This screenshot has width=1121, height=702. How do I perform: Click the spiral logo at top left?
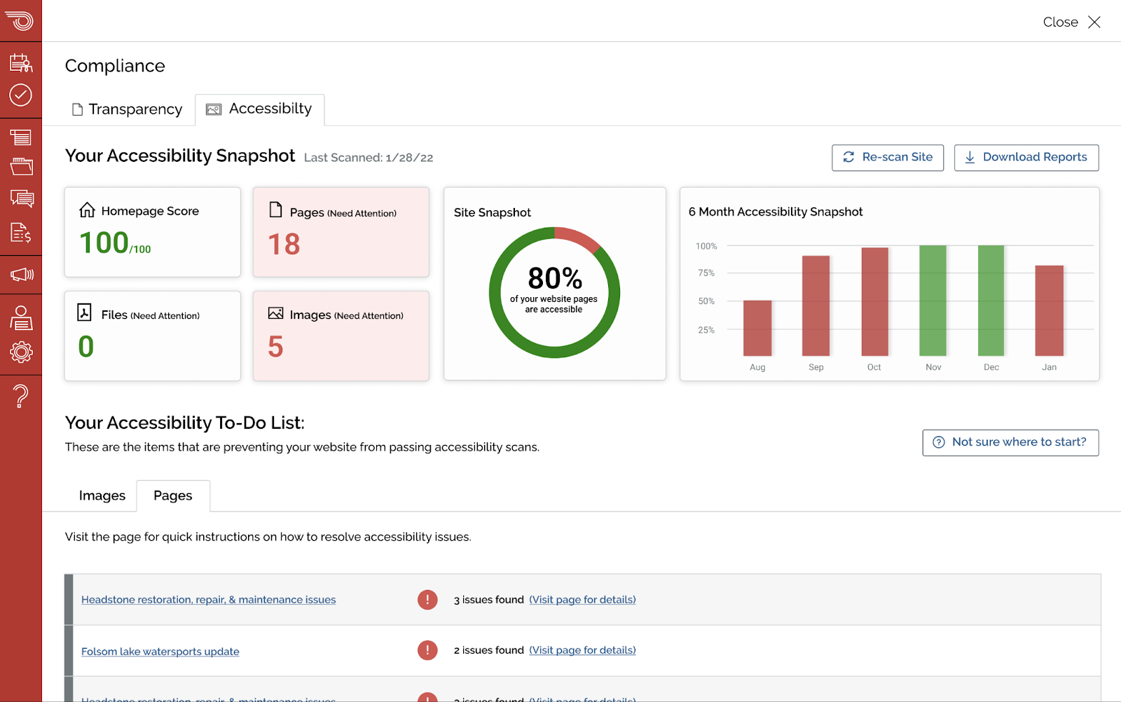21,20
